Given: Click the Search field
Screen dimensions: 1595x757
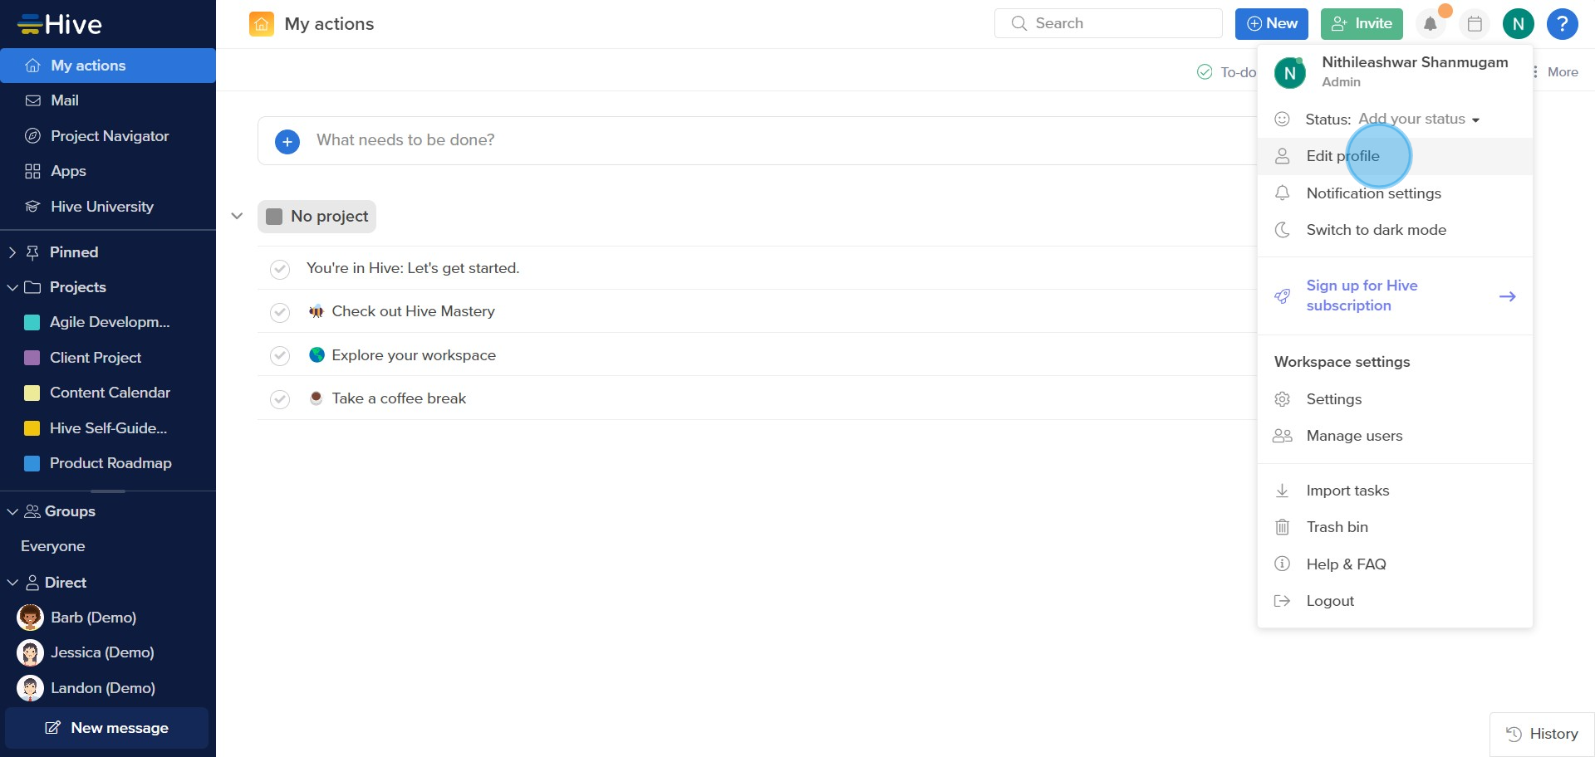Looking at the screenshot, I should [x=1108, y=23].
